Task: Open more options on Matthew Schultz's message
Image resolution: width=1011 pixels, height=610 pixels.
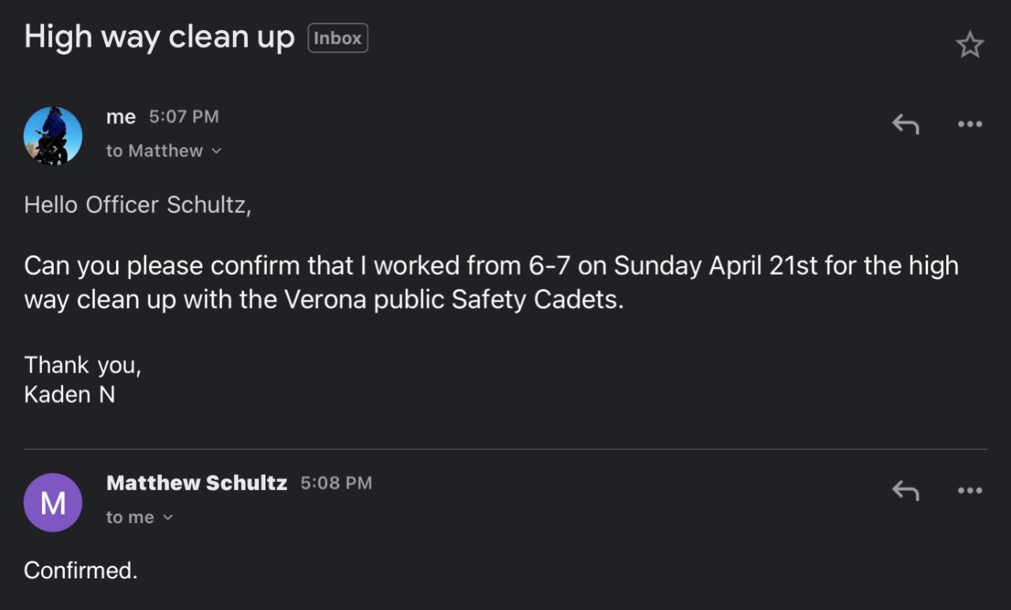Action: click(969, 491)
